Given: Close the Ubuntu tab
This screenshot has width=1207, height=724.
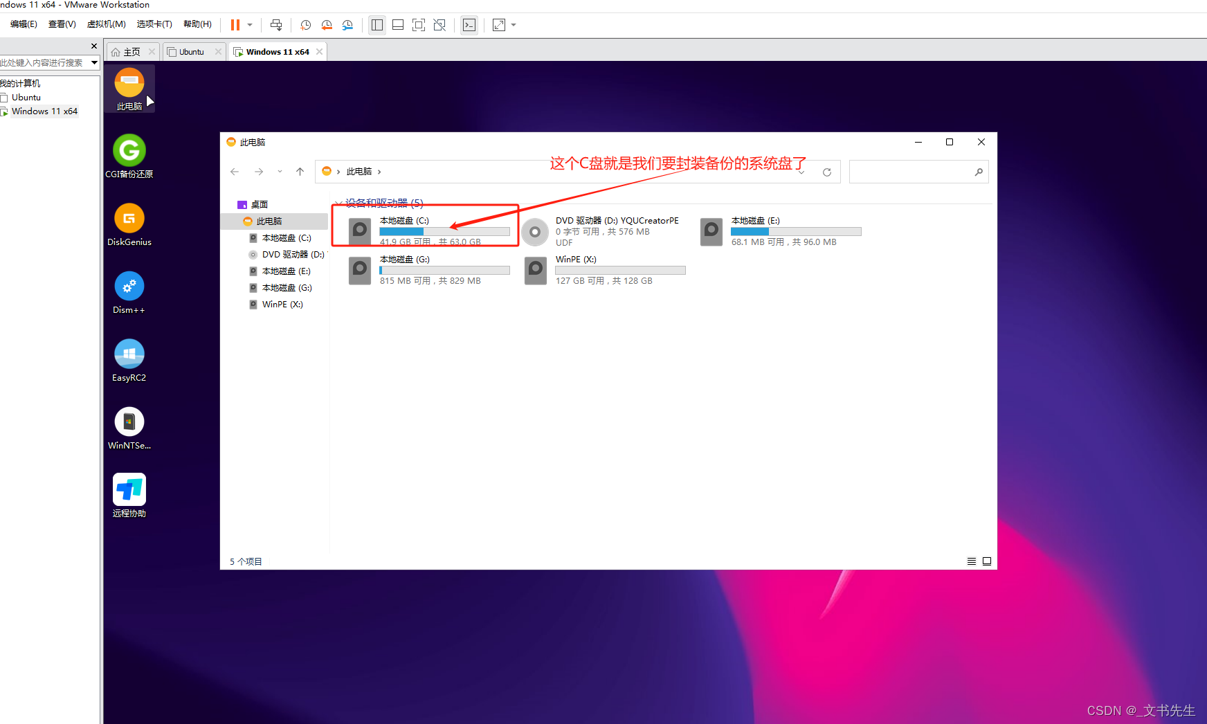Looking at the screenshot, I should coord(219,51).
